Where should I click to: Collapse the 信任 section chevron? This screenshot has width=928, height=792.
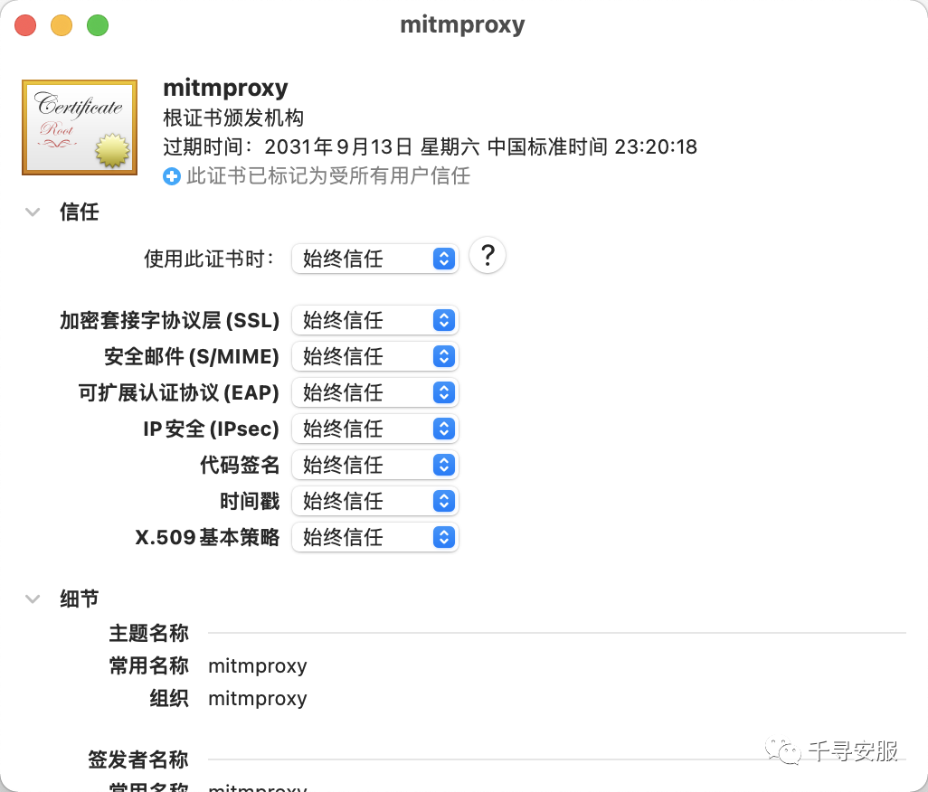(33, 212)
